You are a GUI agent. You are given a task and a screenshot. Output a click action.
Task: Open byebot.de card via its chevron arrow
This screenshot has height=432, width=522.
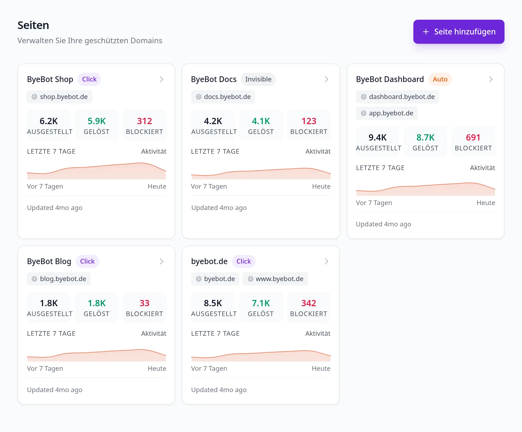(326, 261)
